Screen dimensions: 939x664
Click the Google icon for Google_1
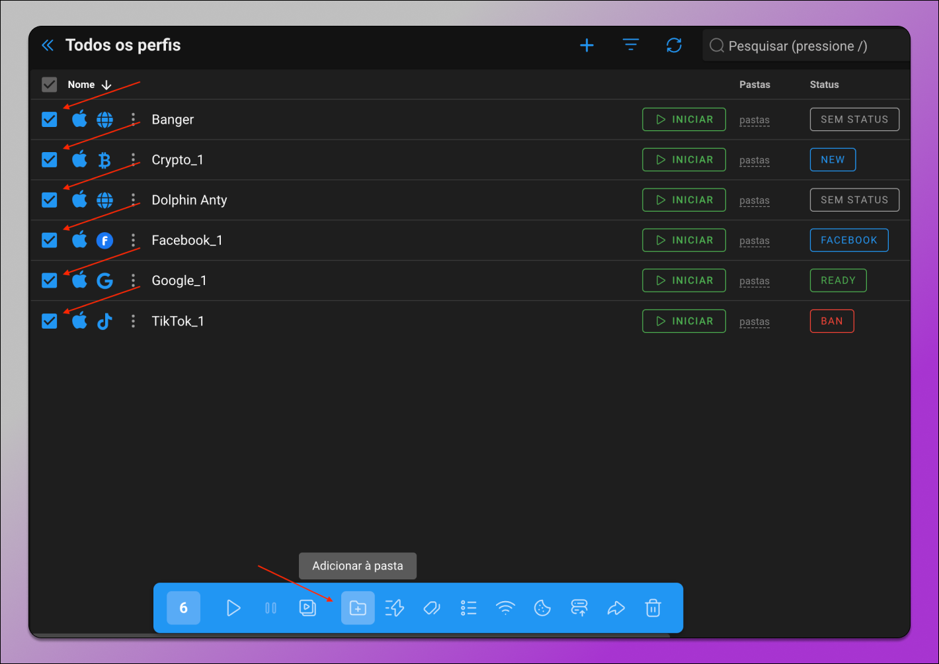point(104,280)
